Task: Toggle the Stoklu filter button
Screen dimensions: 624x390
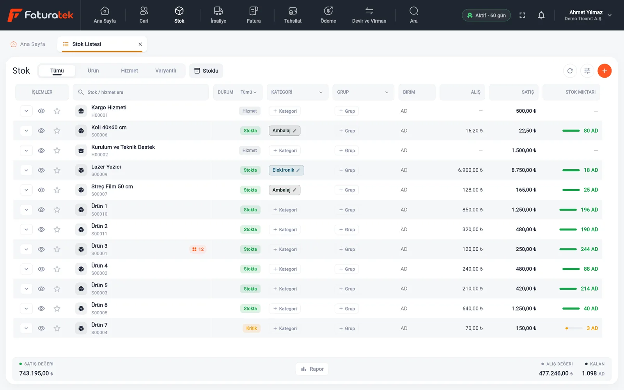Action: [x=206, y=71]
